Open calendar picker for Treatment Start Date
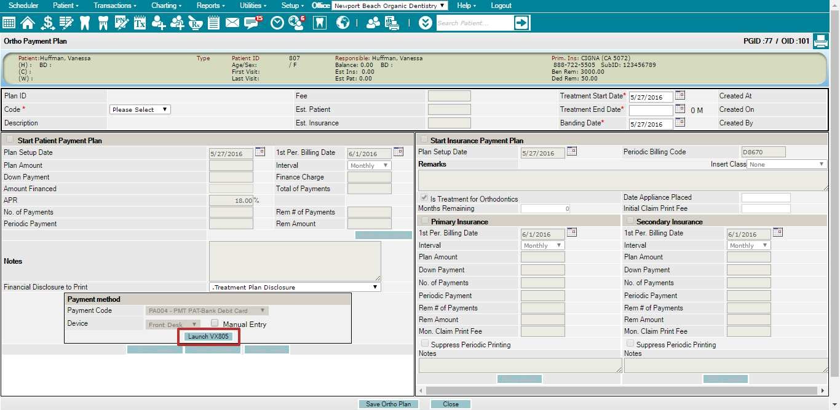Screen dimensions: 840x410 [x=680, y=95]
